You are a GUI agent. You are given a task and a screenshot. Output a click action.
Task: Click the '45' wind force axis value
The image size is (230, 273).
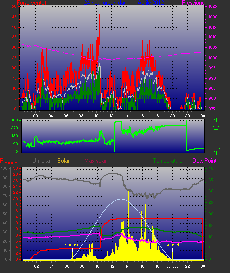coord(14,17)
